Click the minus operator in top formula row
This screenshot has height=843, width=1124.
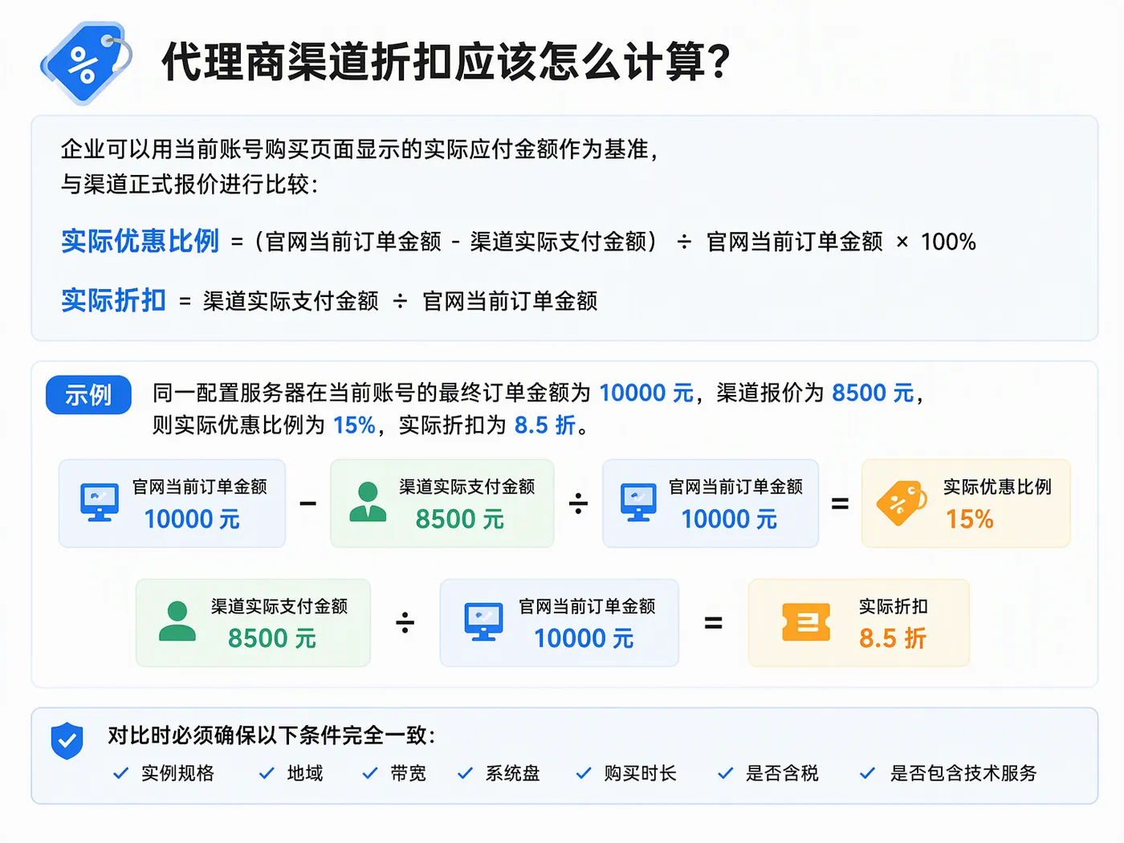coord(307,504)
